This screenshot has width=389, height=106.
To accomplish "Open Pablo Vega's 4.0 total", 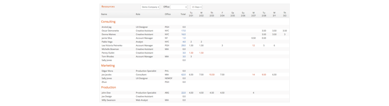I will point(184,42).
